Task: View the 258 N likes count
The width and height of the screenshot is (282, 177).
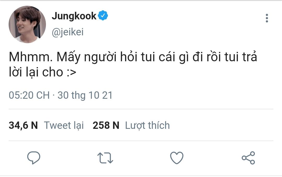Action: click(x=106, y=125)
